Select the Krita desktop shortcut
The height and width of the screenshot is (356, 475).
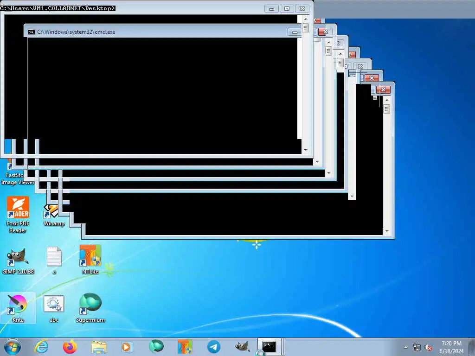pyautogui.click(x=18, y=308)
